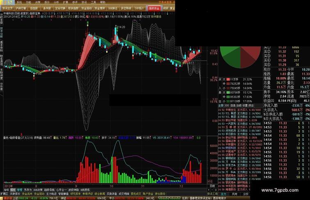Click the 另存为 indicator option
This screenshot has width=310, height=200.
point(28,190)
